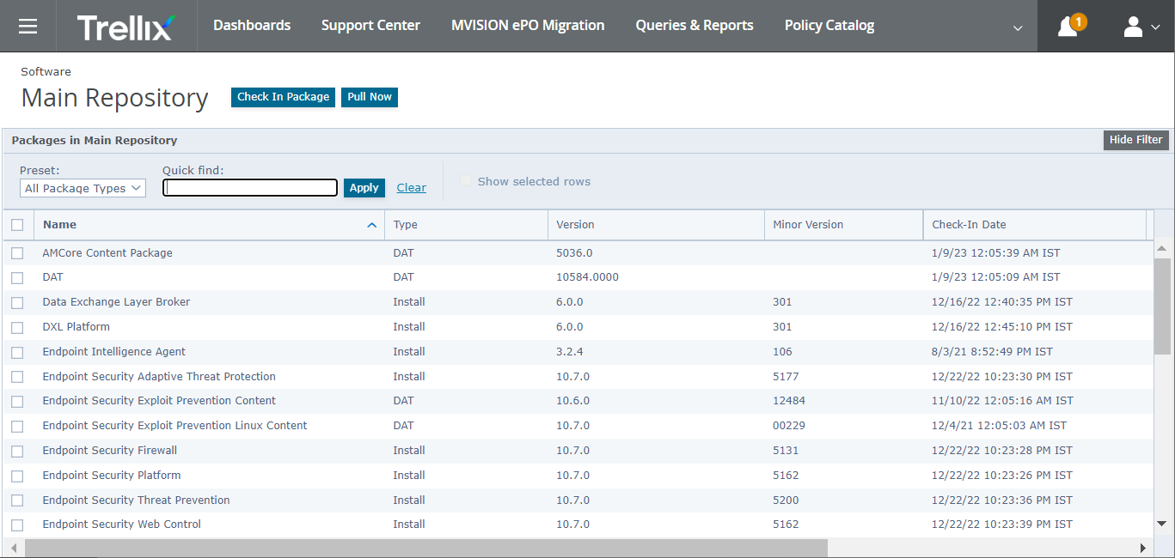Viewport: 1175px width, 558px height.
Task: Click DXL Platform name
Action: click(x=76, y=327)
